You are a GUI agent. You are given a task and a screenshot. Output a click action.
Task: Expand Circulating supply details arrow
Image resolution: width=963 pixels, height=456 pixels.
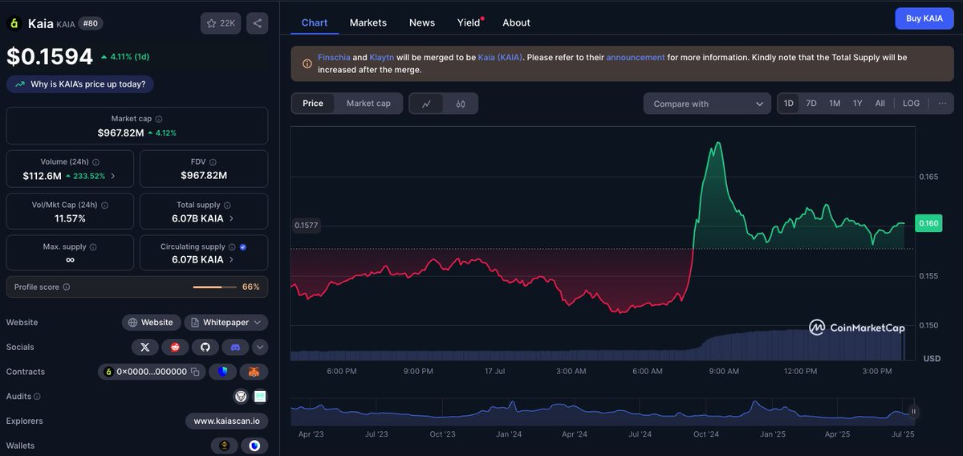tap(232, 260)
